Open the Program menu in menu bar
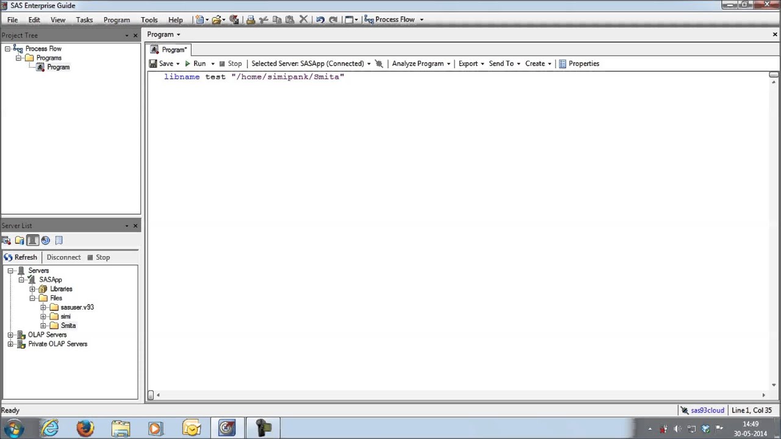Viewport: 781px width, 439px height. pos(117,20)
